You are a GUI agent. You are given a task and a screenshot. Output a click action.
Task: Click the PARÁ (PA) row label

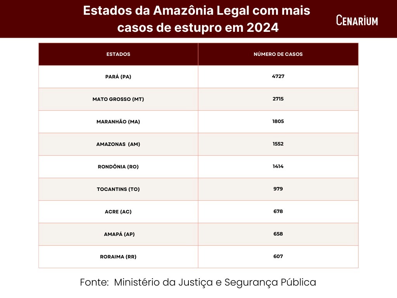point(118,77)
